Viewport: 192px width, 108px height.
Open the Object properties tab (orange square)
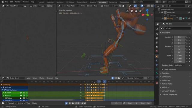click(157, 56)
